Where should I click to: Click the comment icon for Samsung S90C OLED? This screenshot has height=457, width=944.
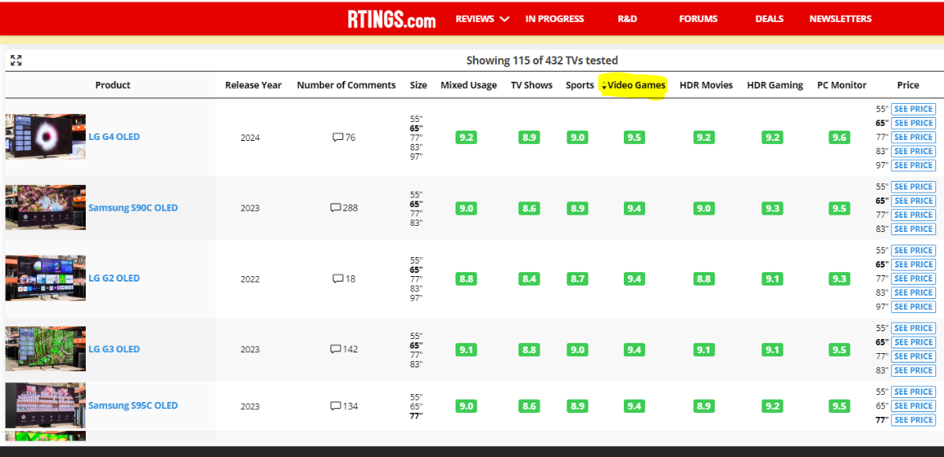click(335, 208)
